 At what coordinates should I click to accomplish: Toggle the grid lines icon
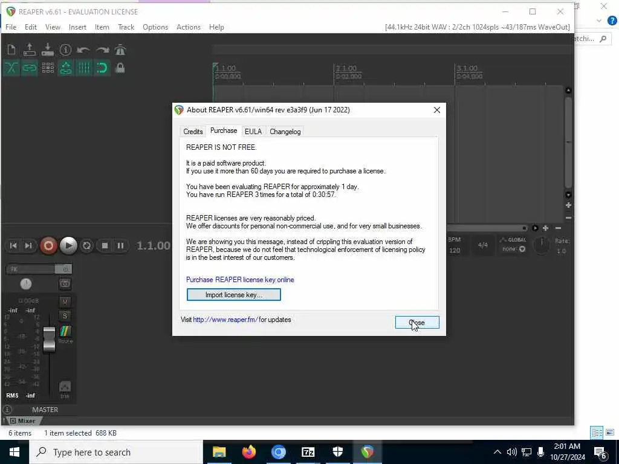83,68
